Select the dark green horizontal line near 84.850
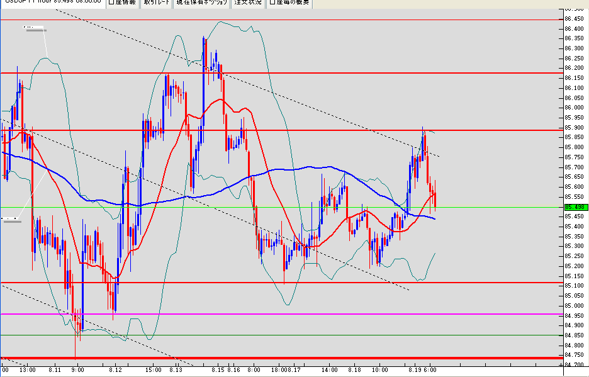This screenshot has height=377, width=589. coord(282,335)
